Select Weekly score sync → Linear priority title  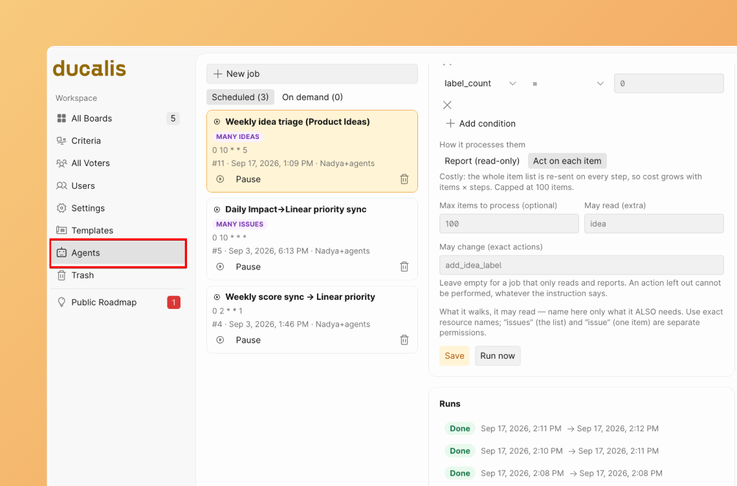point(300,297)
